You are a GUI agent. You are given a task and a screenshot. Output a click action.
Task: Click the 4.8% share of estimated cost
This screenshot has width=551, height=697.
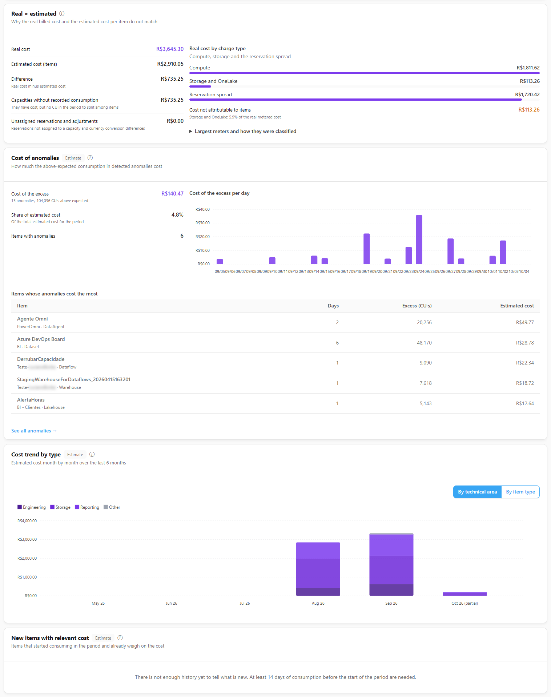pyautogui.click(x=177, y=215)
